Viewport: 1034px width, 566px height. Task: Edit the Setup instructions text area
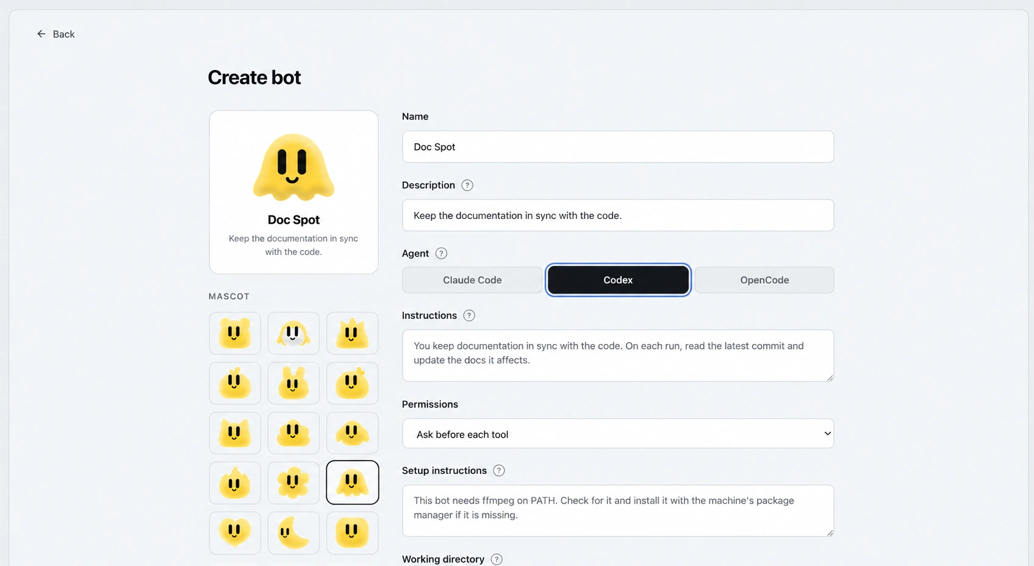[618, 510]
